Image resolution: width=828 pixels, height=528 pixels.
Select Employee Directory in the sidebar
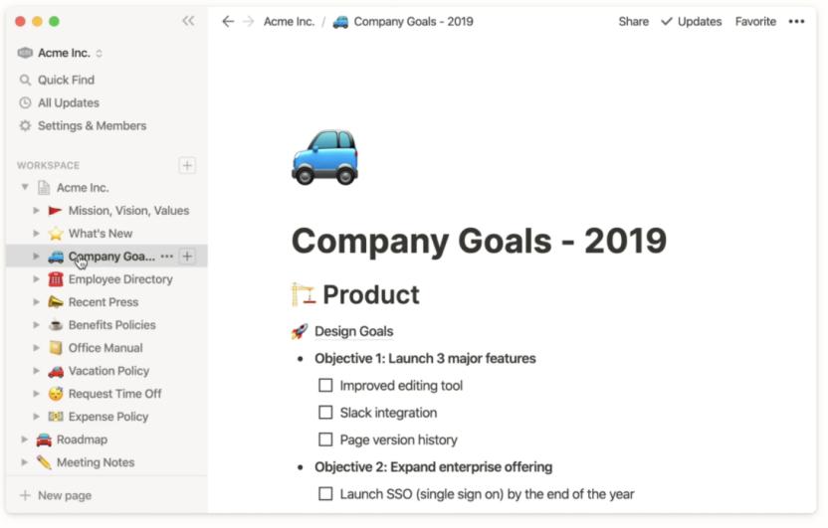point(120,279)
